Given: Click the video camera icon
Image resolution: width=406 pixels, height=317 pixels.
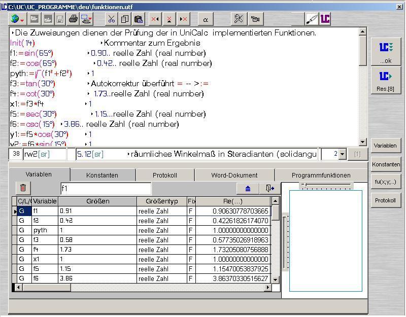Looking at the screenshot, I should pos(255,19).
